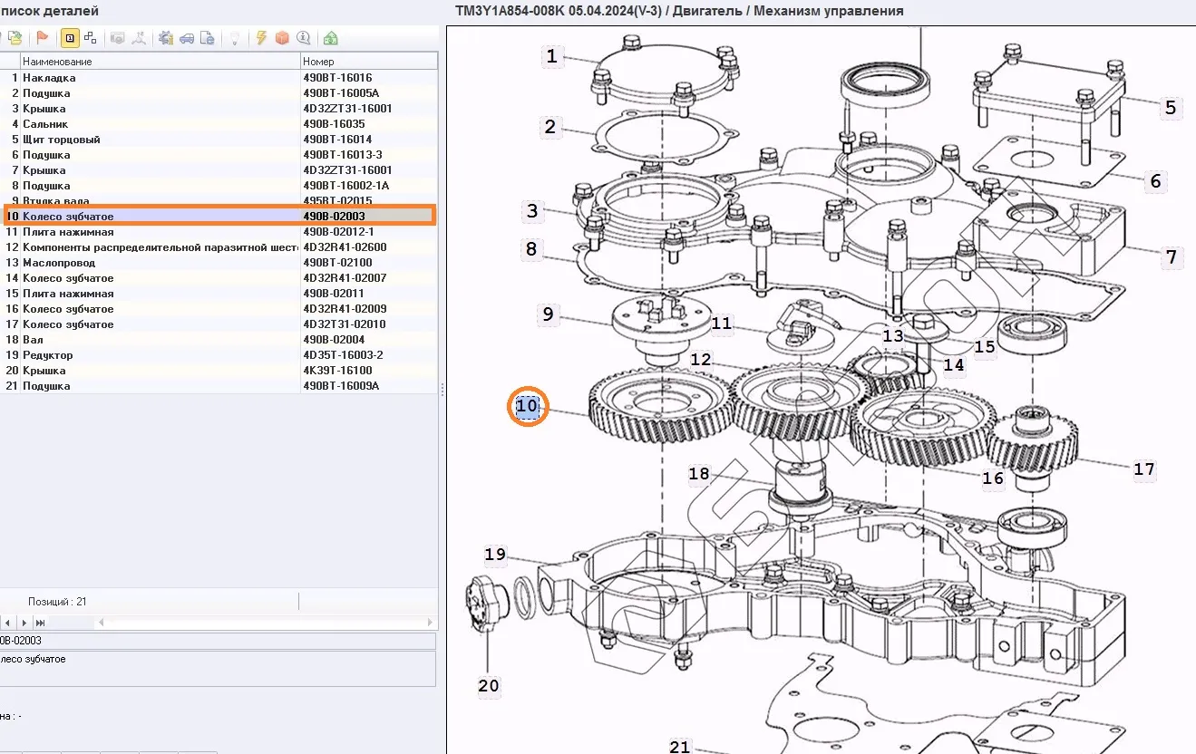Sort list by Номер column header
Viewport: 1196px width, 754px height.
click(x=368, y=62)
